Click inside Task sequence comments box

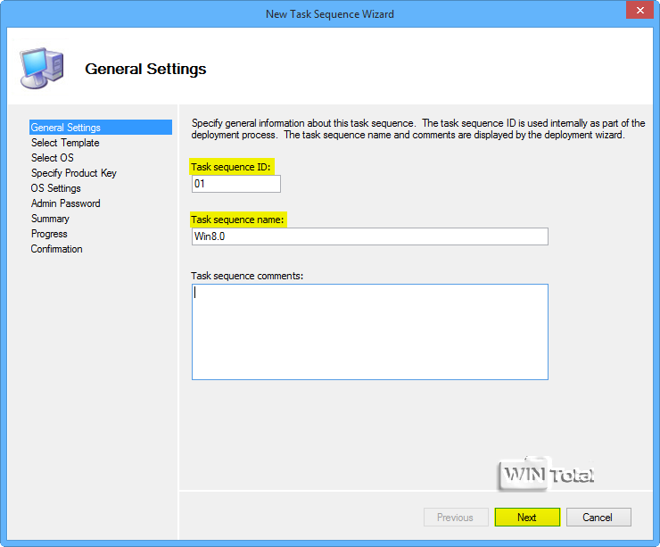369,332
